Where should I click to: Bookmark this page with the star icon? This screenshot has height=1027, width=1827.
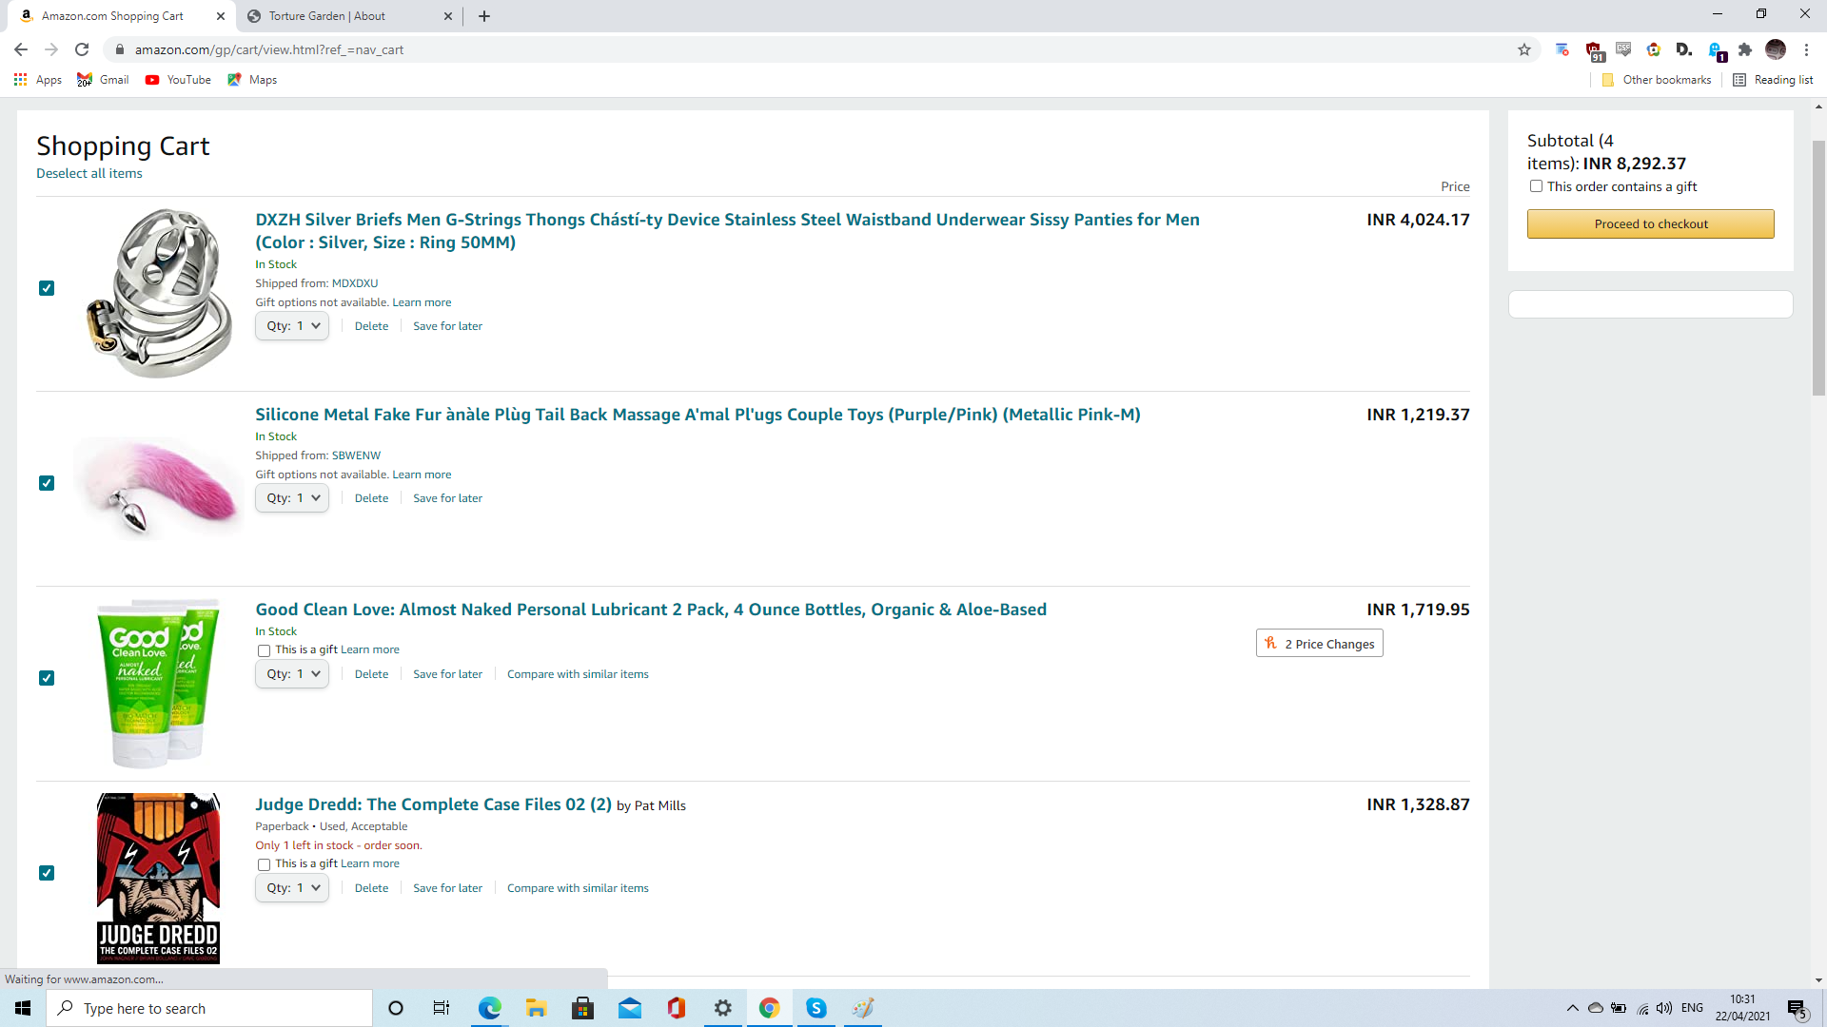click(1524, 49)
